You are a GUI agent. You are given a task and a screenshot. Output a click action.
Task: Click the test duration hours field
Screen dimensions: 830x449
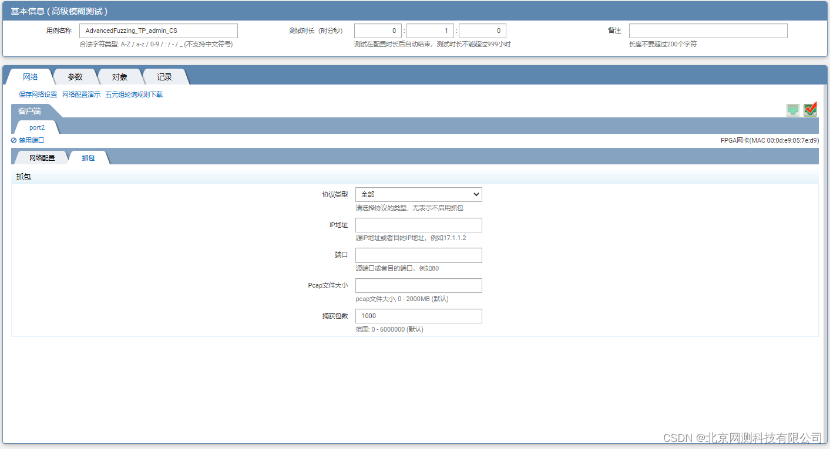point(378,31)
